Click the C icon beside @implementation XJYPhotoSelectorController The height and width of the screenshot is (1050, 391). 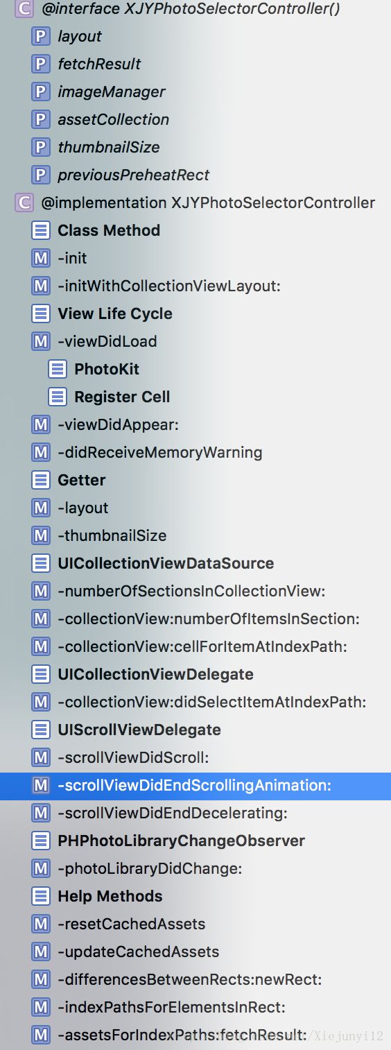click(24, 203)
